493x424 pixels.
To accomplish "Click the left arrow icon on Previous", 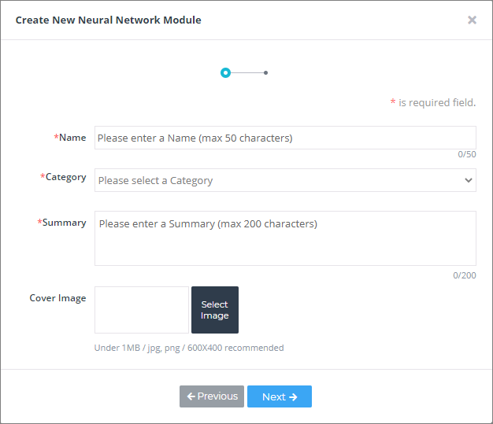I will (x=191, y=396).
